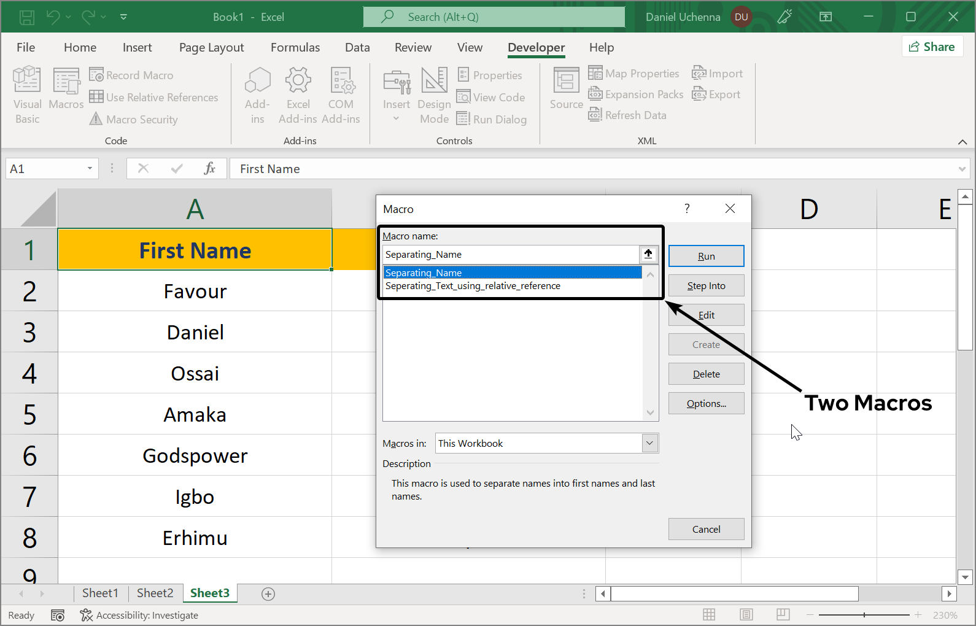Screen dimensions: 976x626
Task: Expand the Macros in dropdown
Action: (x=649, y=443)
